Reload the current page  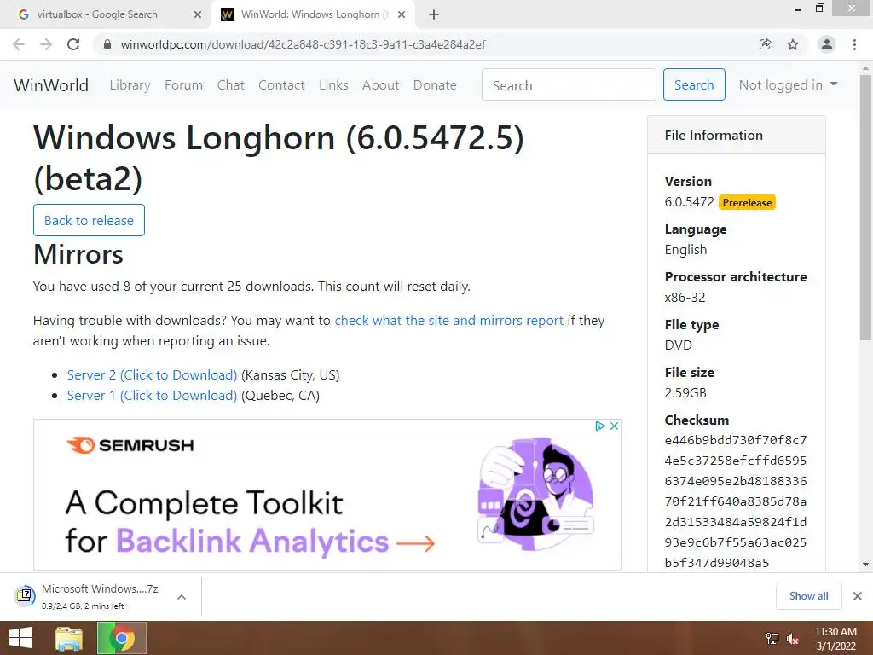coord(73,44)
